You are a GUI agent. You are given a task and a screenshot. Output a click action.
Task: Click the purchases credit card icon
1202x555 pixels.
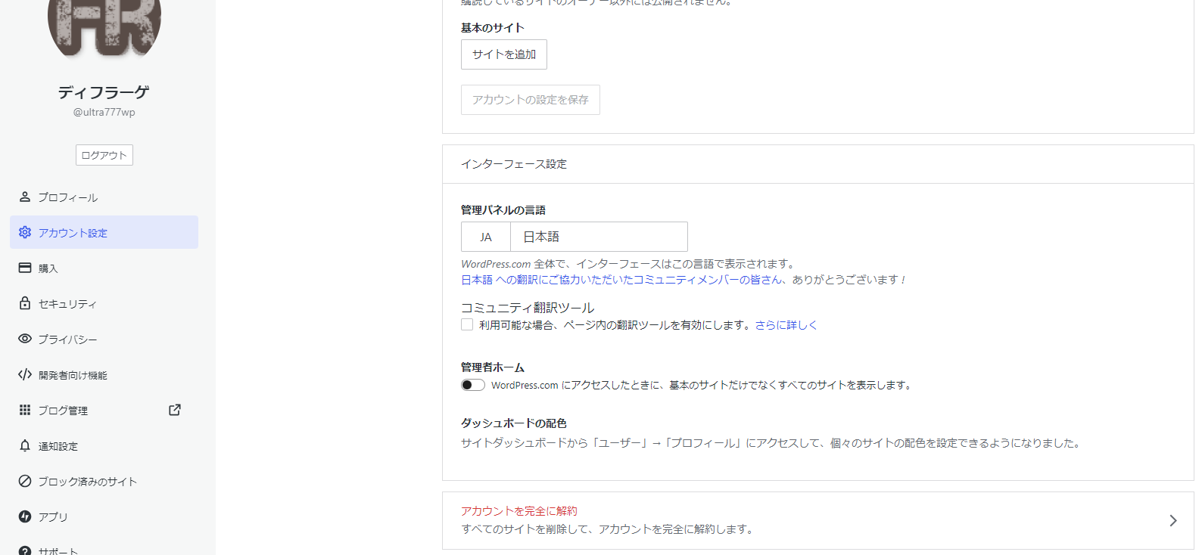click(25, 268)
